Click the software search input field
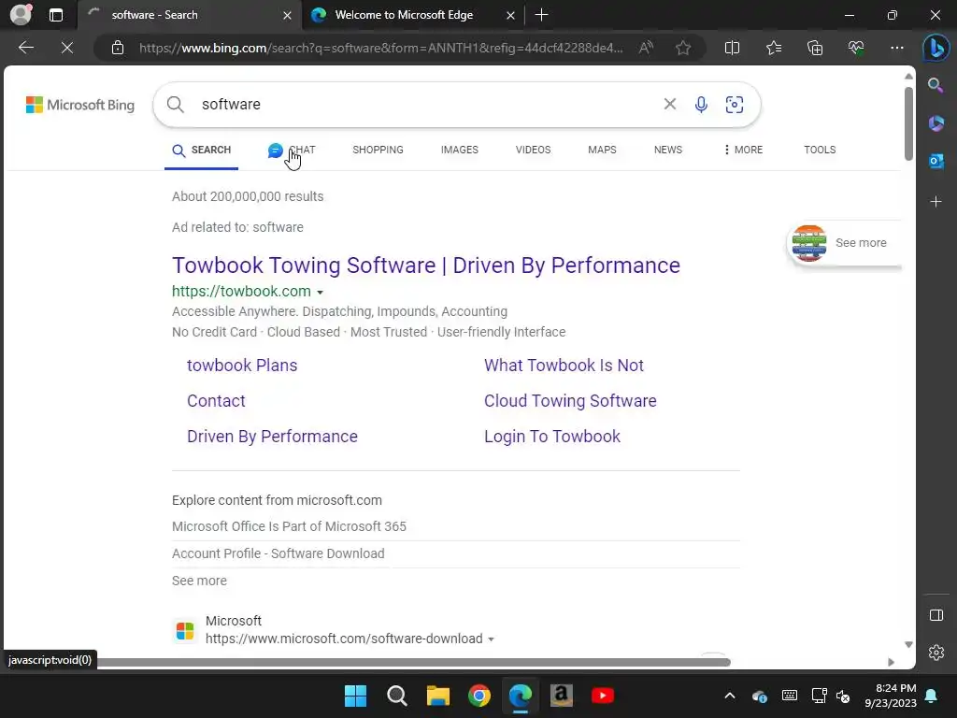The width and height of the screenshot is (957, 718). tap(427, 105)
